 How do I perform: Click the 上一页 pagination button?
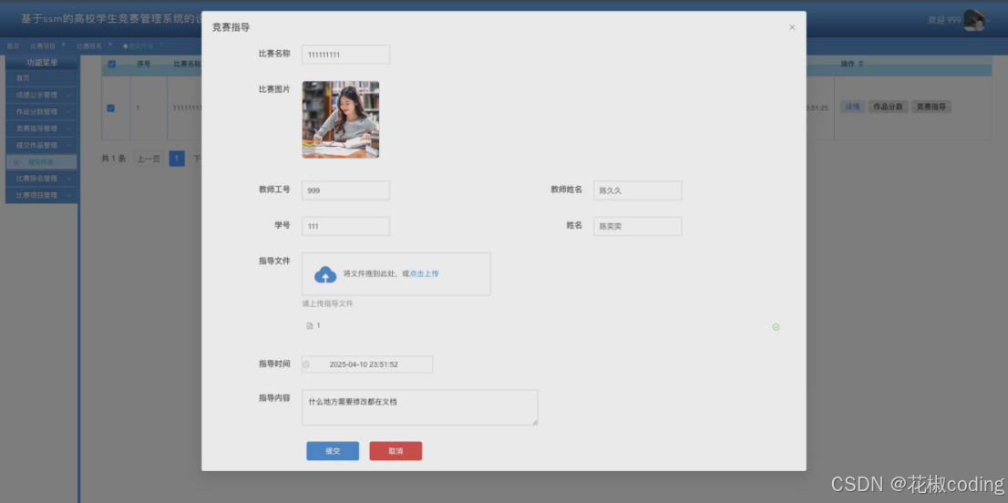point(149,159)
